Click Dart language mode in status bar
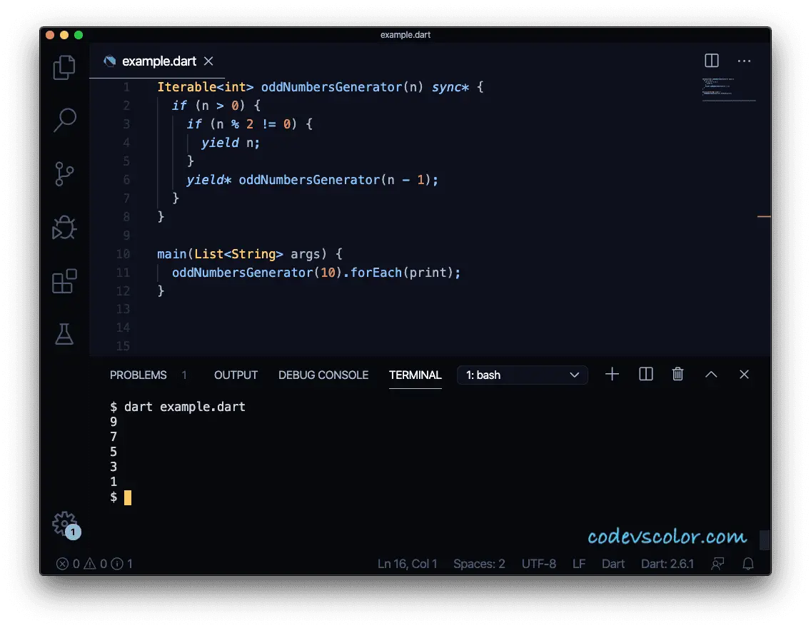811x628 pixels. 613,564
